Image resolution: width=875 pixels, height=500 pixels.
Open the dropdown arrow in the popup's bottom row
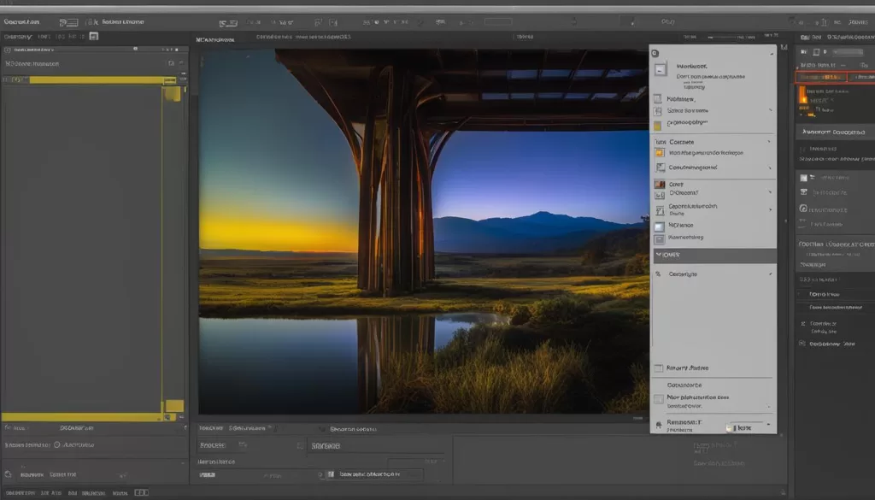pos(768,425)
